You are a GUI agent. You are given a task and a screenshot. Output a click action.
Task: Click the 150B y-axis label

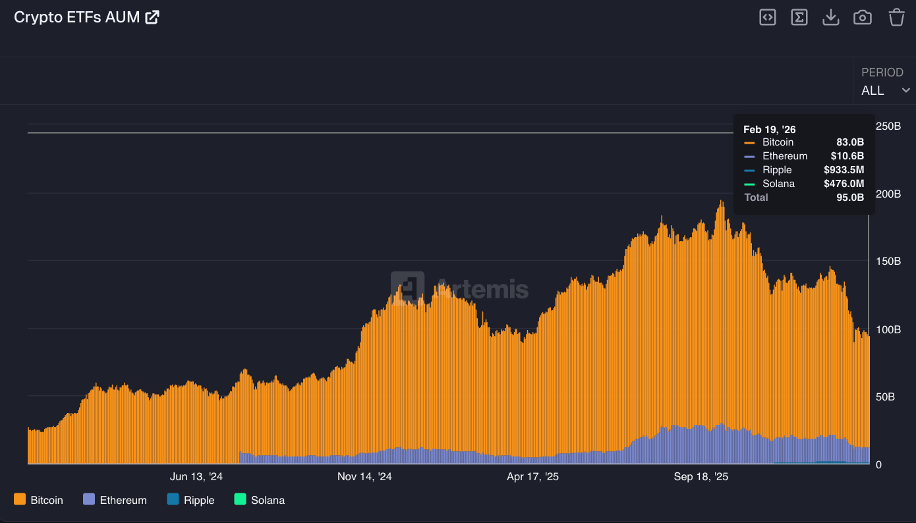coord(888,261)
